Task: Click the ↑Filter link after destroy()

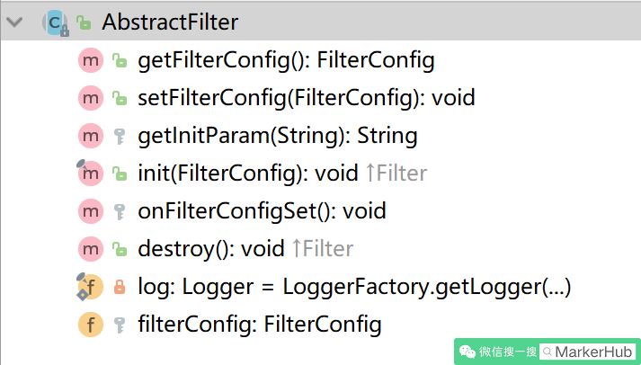Action: tap(323, 249)
